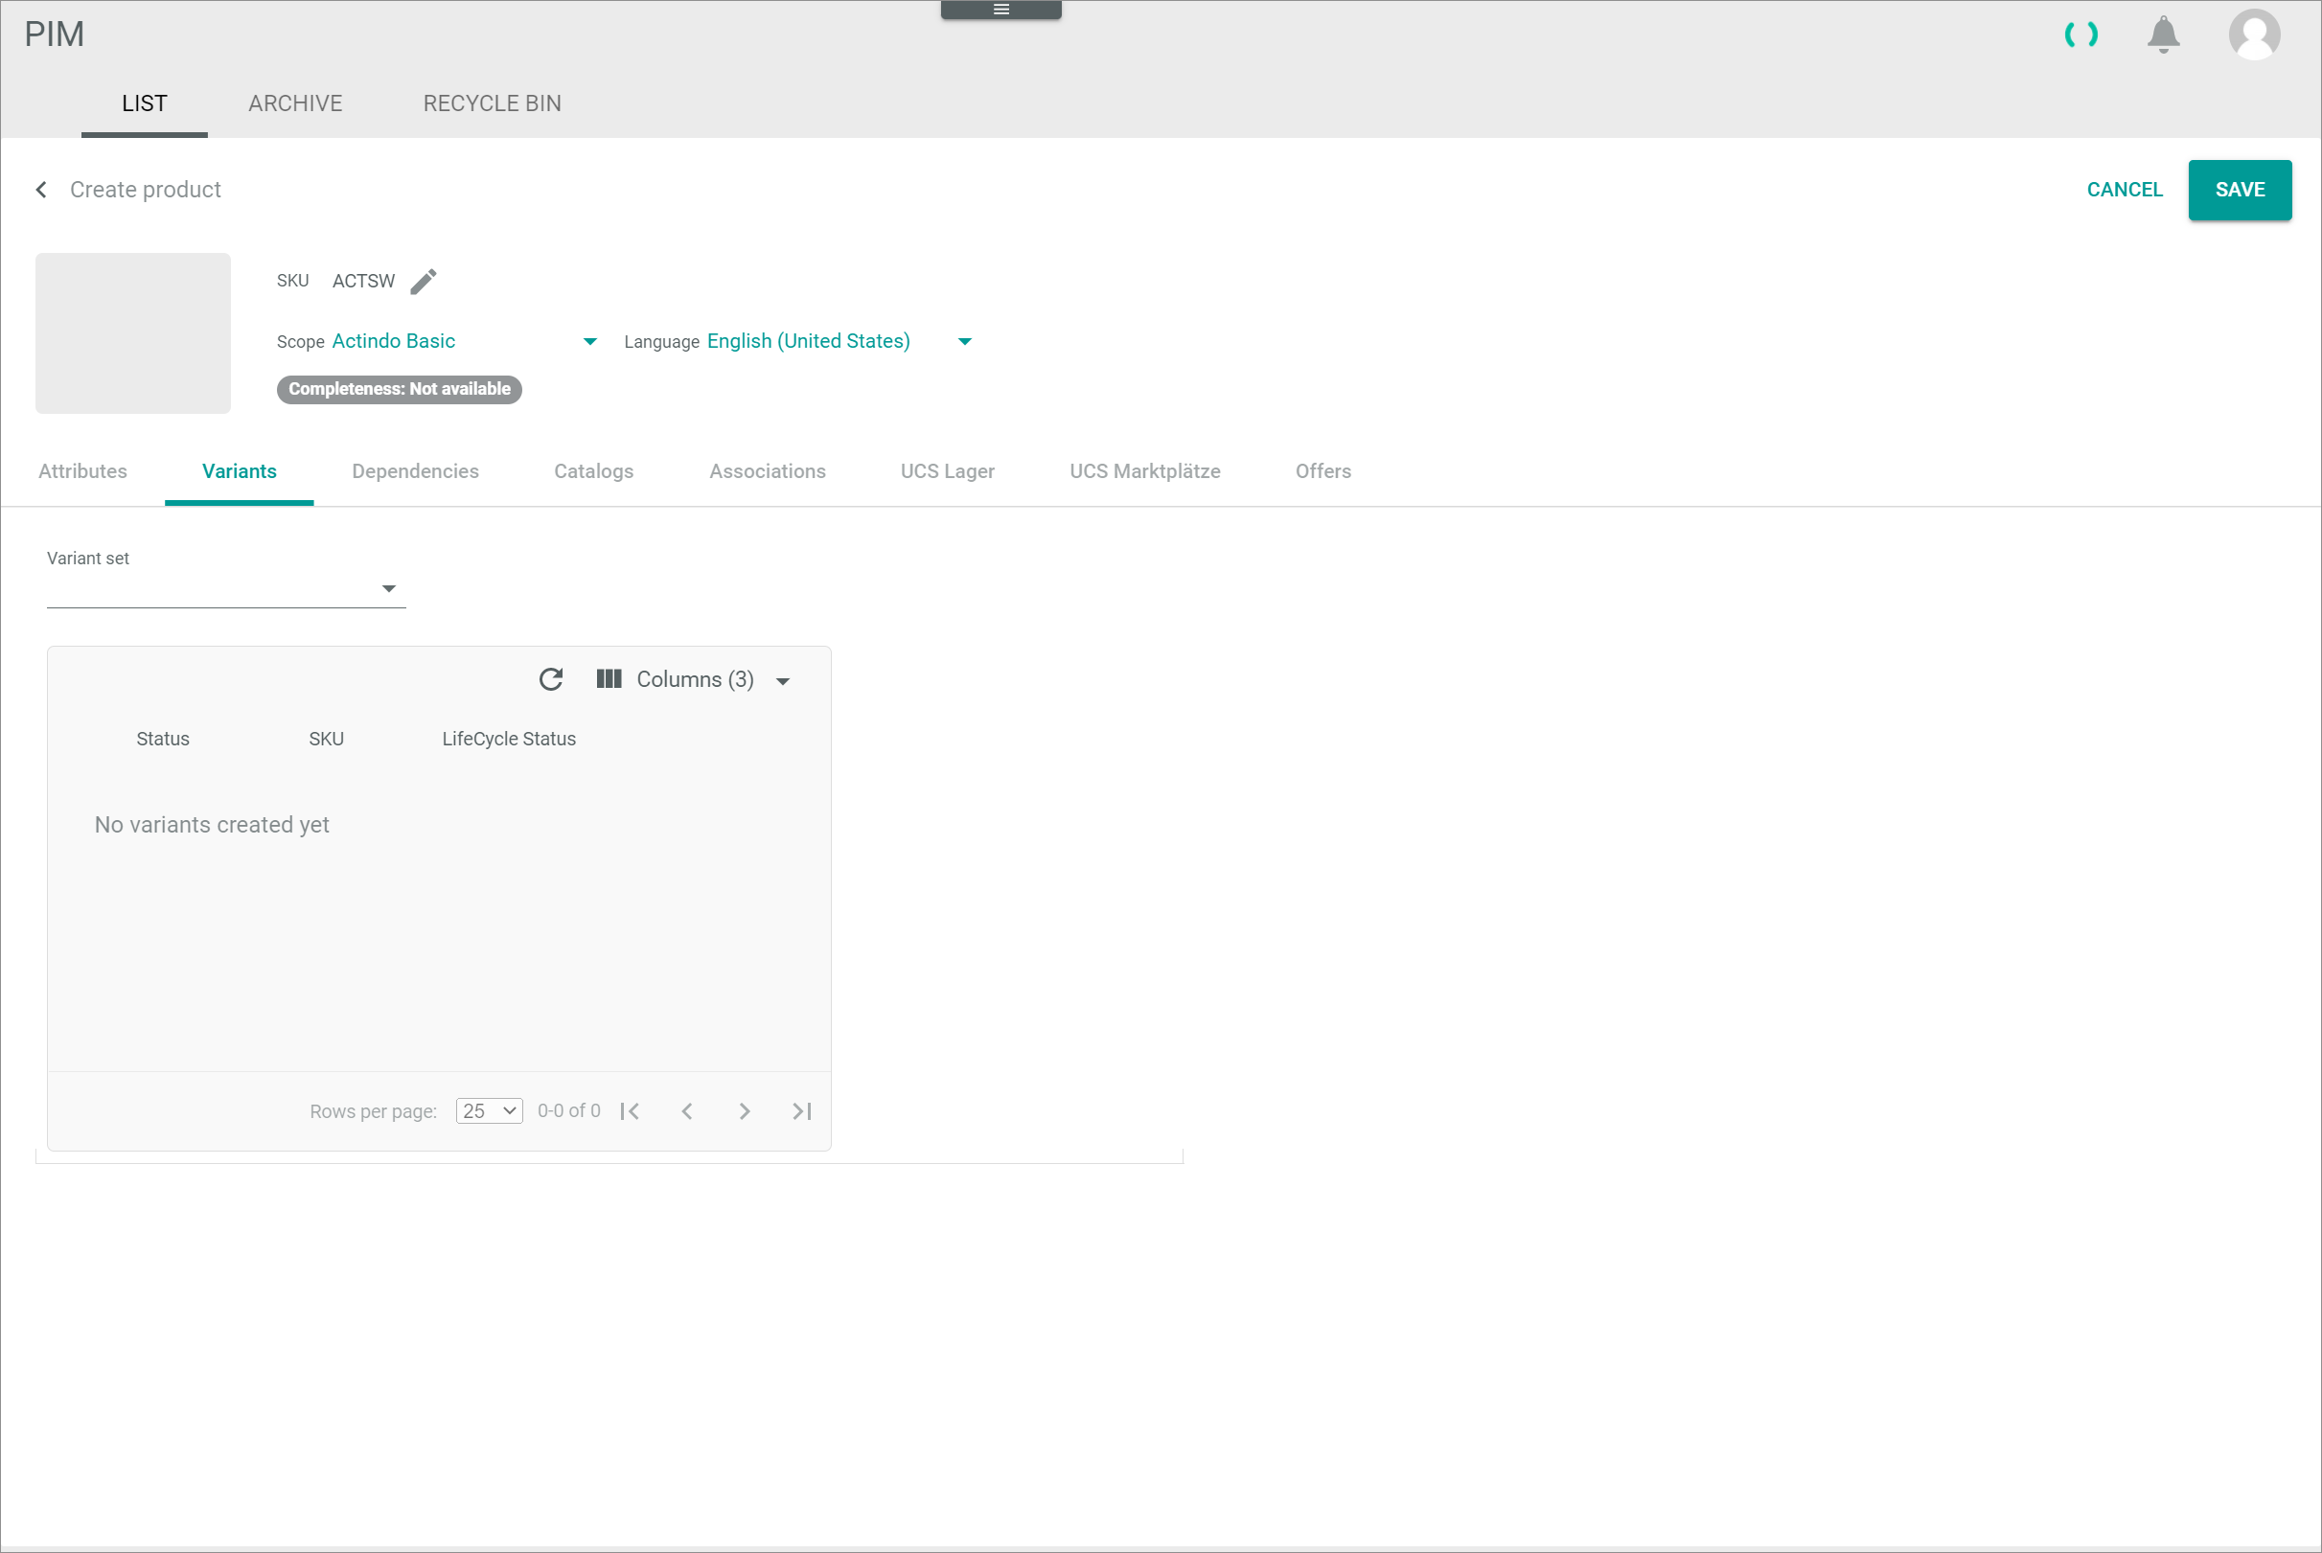Image resolution: width=2322 pixels, height=1553 pixels.
Task: Open the Dependencies tab
Action: pos(415,471)
